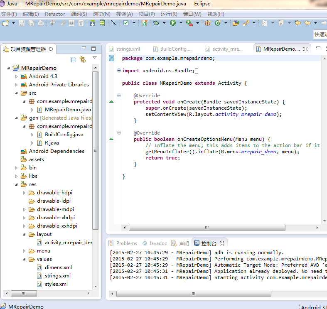Expand Android Private Libraries node

[16, 85]
